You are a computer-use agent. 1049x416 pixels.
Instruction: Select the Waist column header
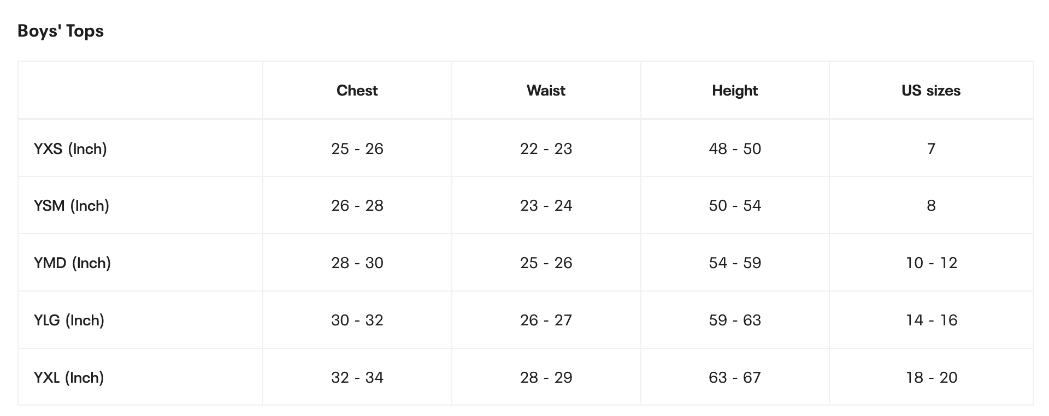click(546, 91)
